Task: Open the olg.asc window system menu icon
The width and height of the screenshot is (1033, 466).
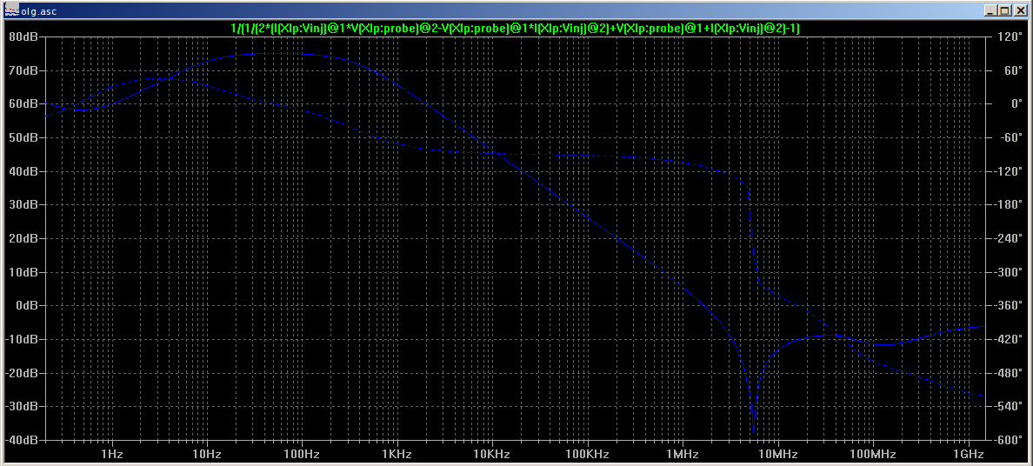Action: pos(11,10)
